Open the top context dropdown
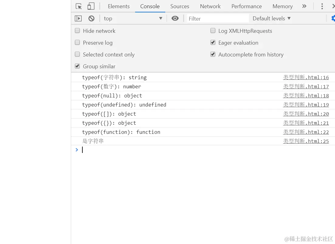The image size is (335, 244). tap(133, 19)
